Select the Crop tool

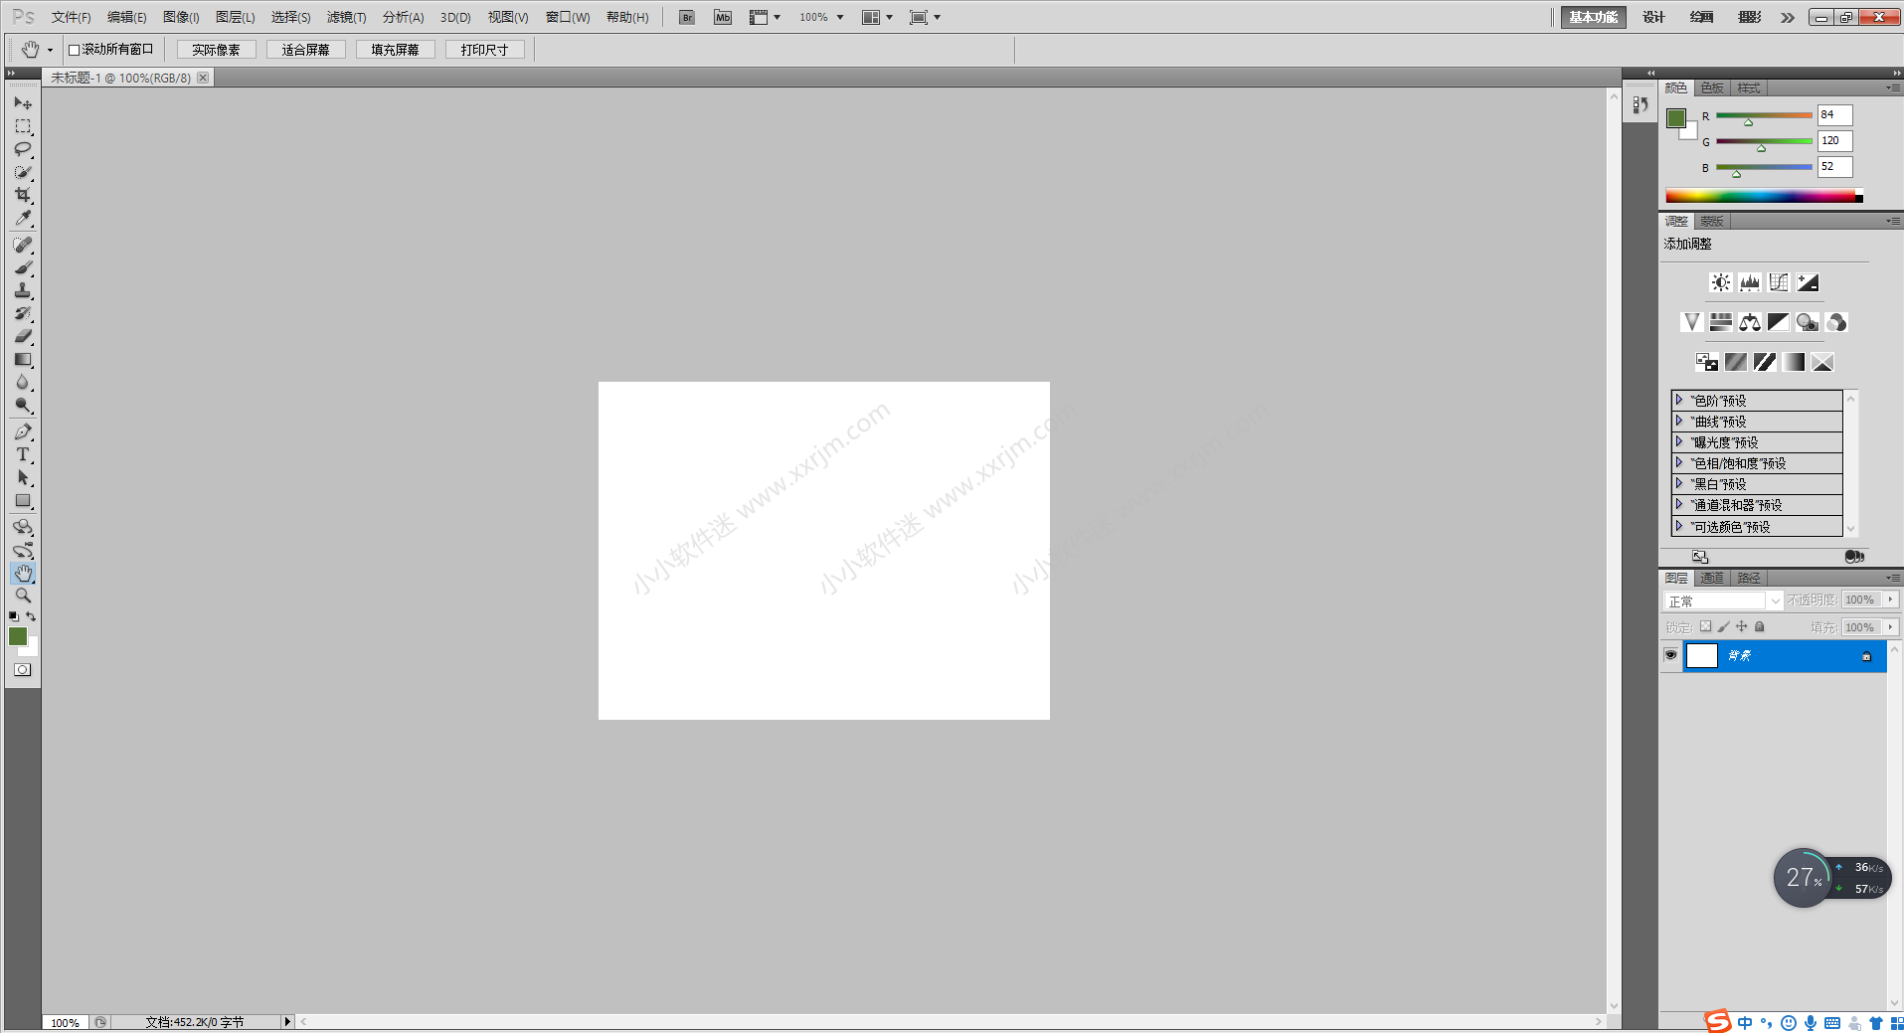(x=23, y=195)
